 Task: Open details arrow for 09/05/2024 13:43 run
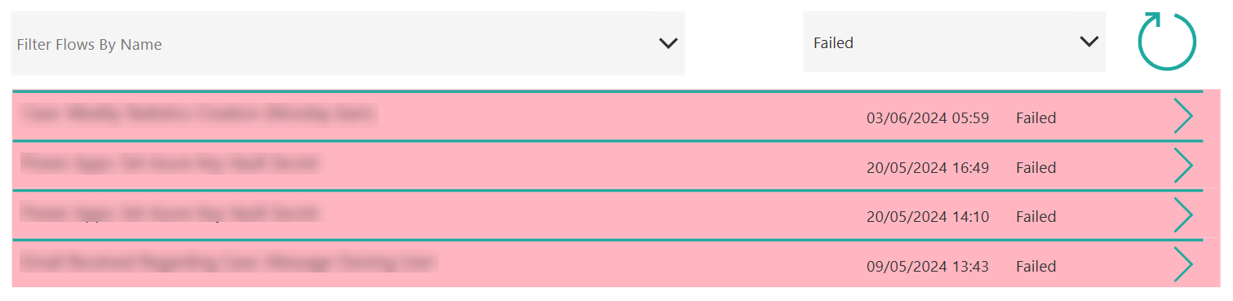[1183, 265]
